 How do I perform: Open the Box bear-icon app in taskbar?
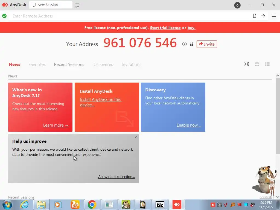pyautogui.click(x=126, y=205)
